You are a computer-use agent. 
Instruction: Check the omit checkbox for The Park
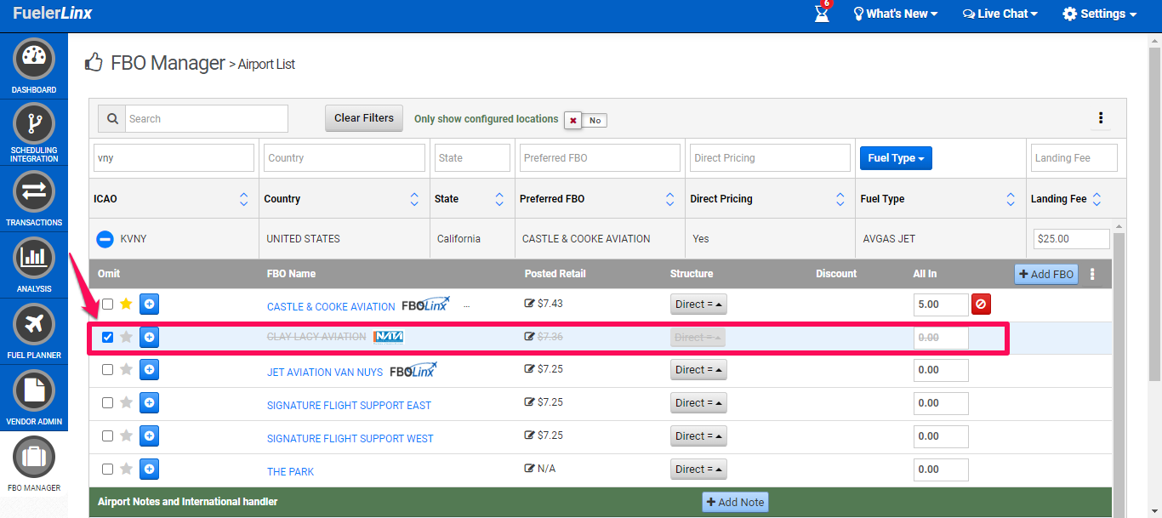[x=107, y=470]
